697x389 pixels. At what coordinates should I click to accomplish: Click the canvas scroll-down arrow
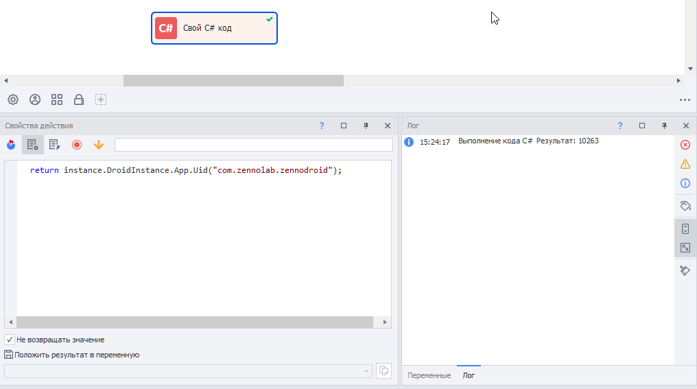(690, 69)
